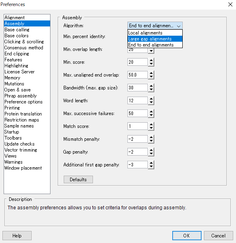Decrease Word length value
236x243 pixels.
click(151, 103)
